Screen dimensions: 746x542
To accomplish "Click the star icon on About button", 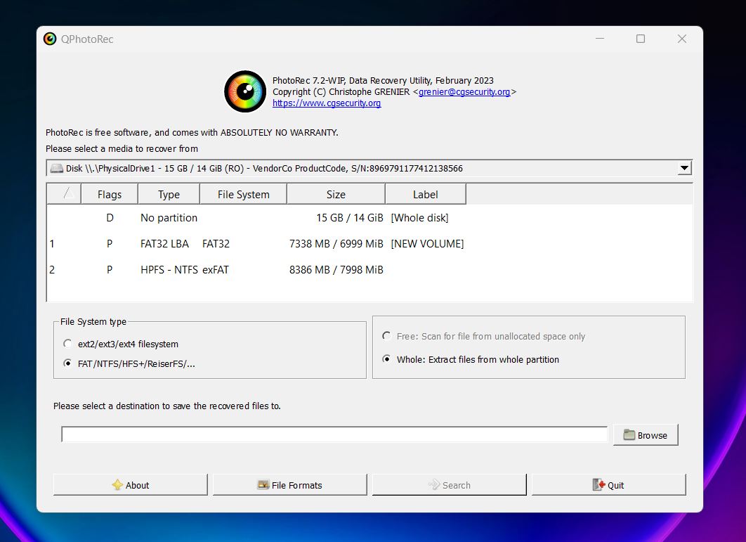I will point(117,485).
